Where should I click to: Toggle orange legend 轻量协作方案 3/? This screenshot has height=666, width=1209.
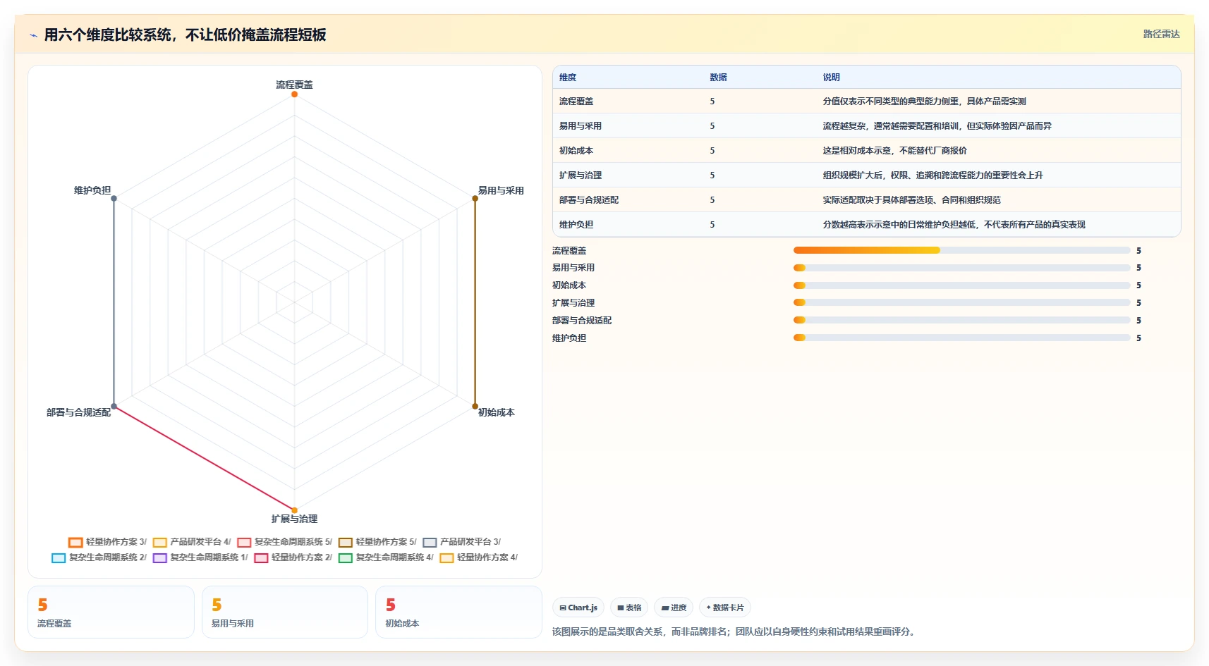coord(107,542)
